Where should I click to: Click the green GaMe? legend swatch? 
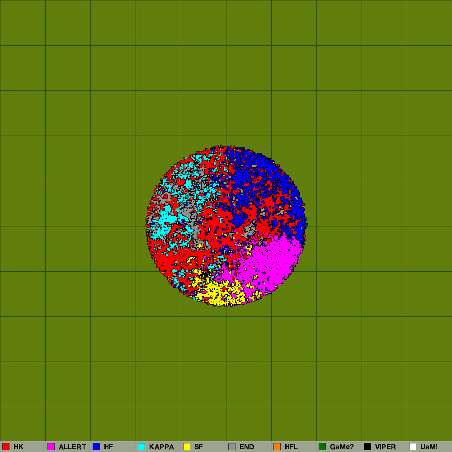322,447
